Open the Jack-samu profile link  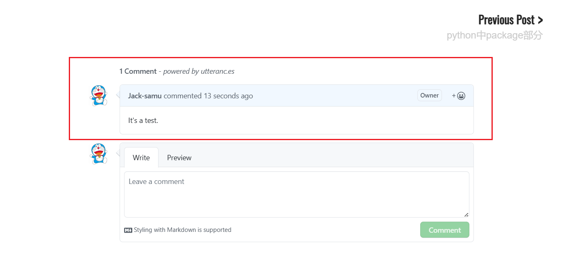tap(145, 96)
